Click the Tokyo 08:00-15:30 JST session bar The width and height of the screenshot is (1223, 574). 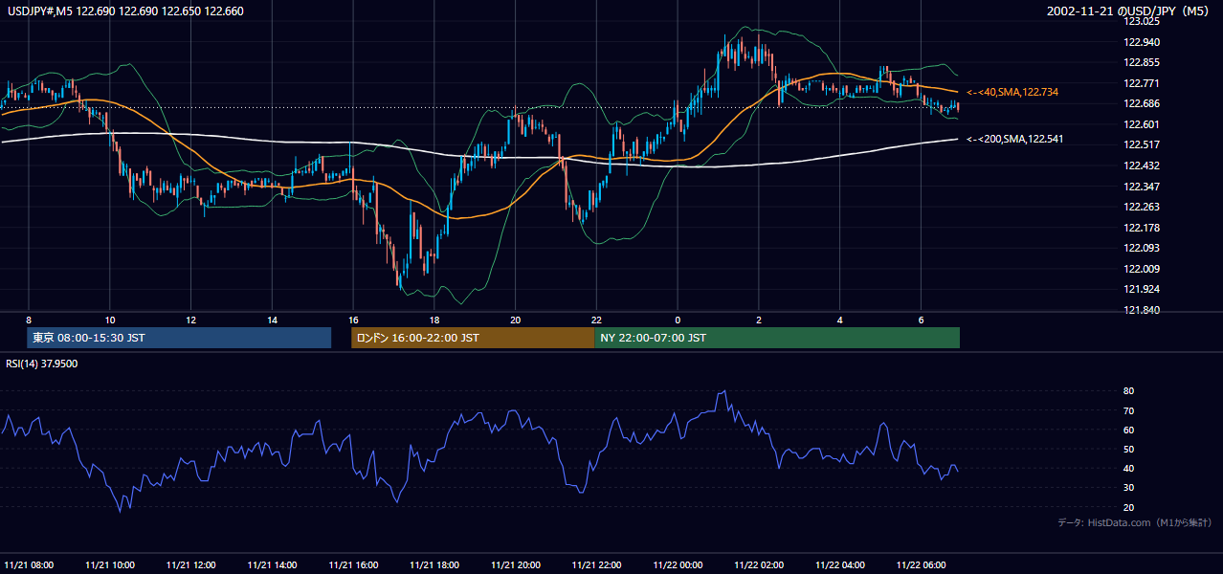pos(179,338)
